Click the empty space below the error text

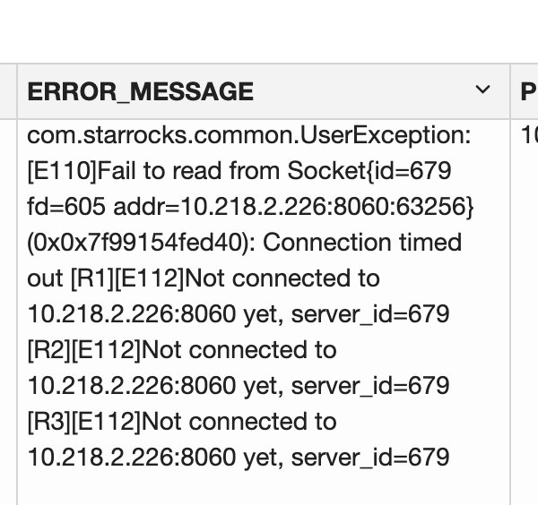(260, 488)
